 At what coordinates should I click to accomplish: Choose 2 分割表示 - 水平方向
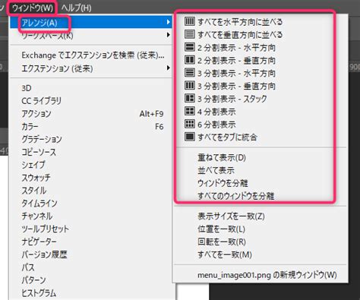pos(236,48)
